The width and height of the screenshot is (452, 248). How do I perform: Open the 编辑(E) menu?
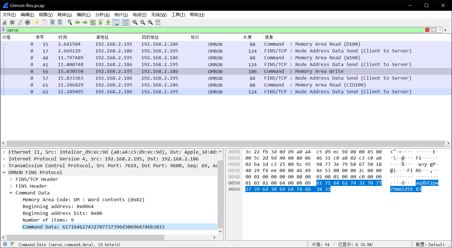point(27,15)
